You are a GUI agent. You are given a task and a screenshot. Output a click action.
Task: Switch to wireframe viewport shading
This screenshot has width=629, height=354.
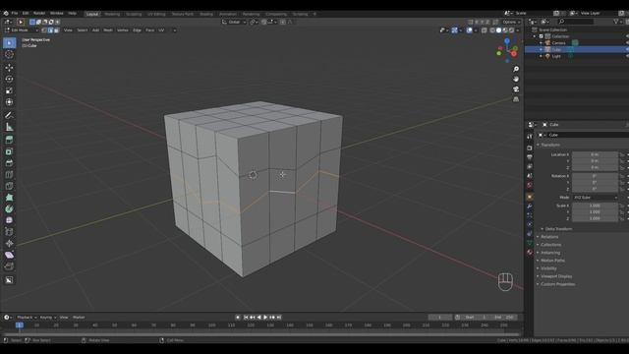492,30
